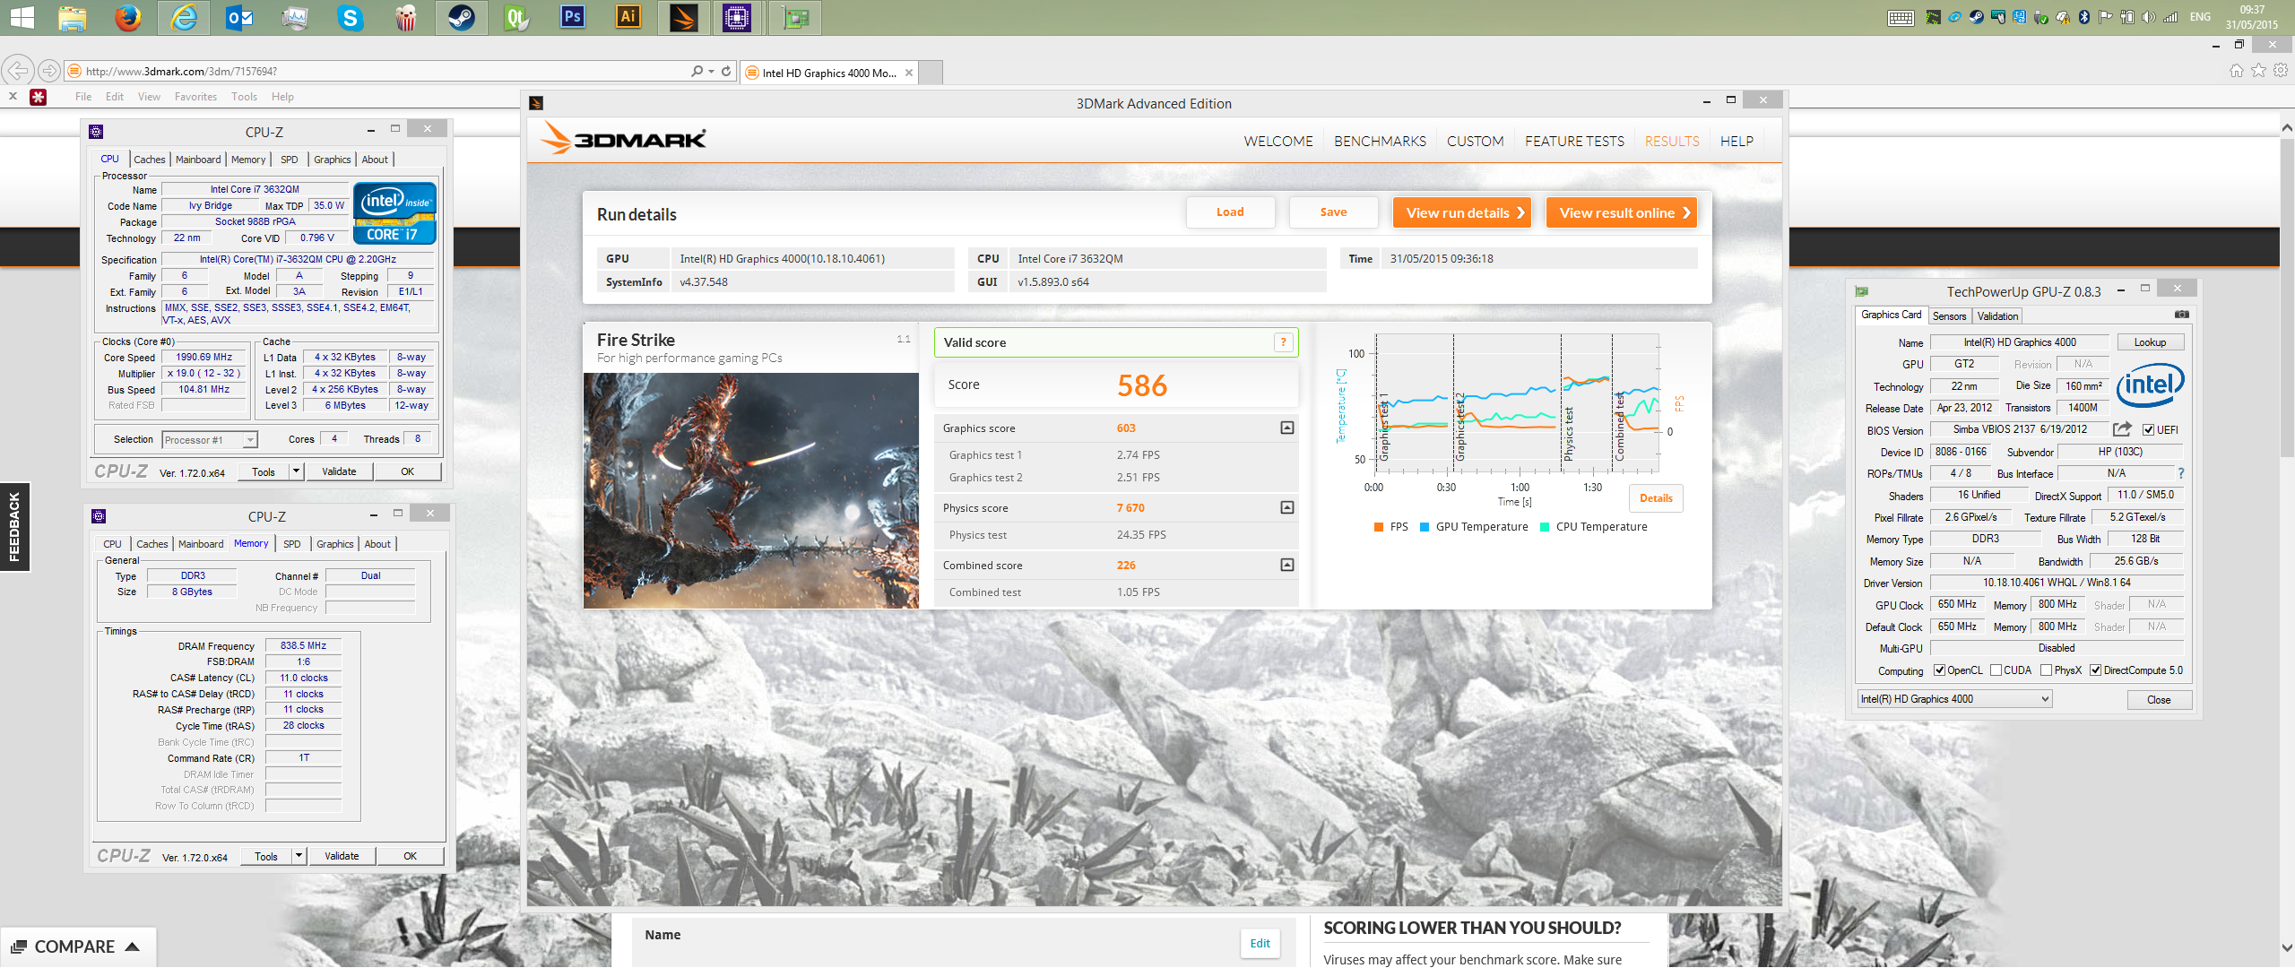Click the chart Details button
The height and width of the screenshot is (968, 2295).
[x=1656, y=498]
